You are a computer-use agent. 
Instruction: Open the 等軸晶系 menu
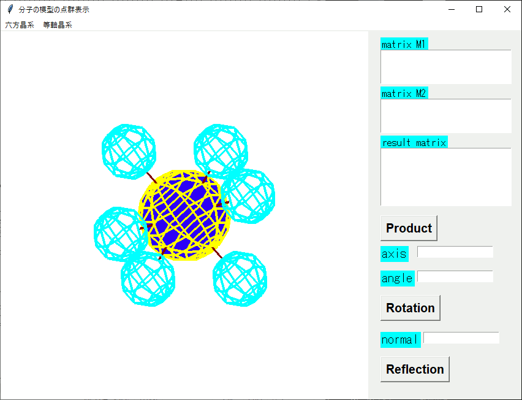click(x=58, y=25)
